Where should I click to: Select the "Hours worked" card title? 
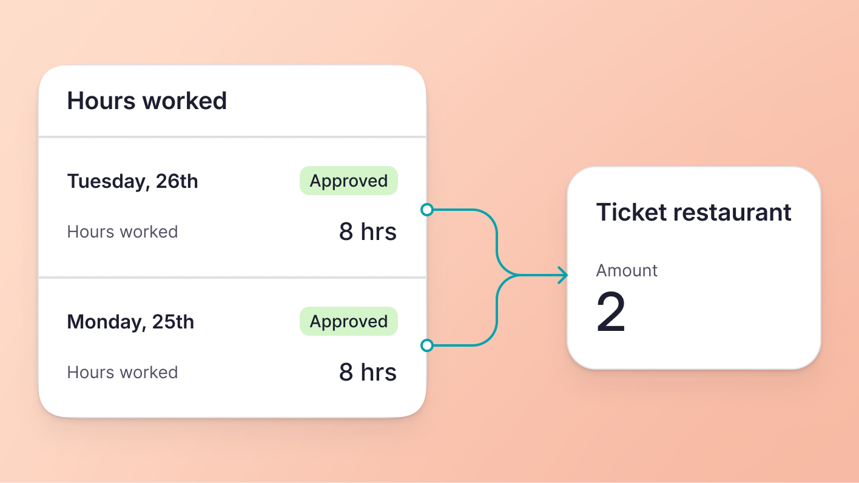click(x=147, y=101)
